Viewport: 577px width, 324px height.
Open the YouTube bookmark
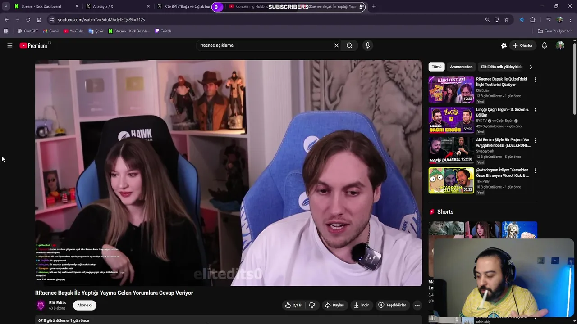click(73, 31)
